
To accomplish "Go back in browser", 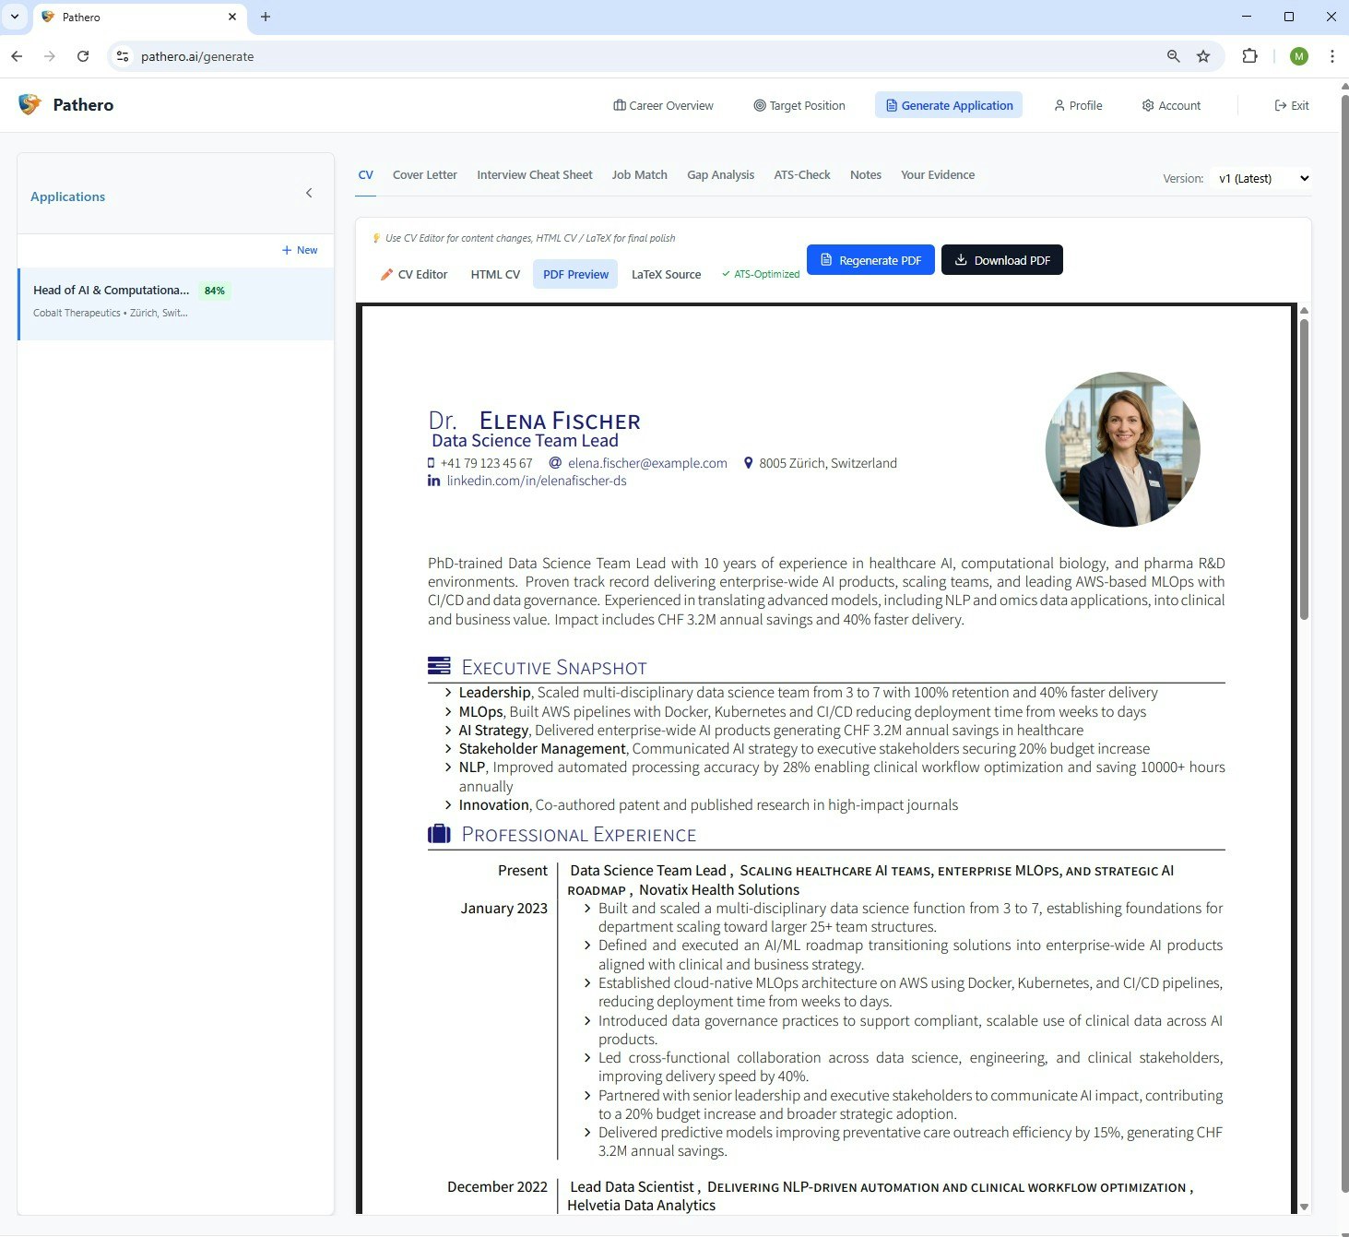I will (x=17, y=56).
